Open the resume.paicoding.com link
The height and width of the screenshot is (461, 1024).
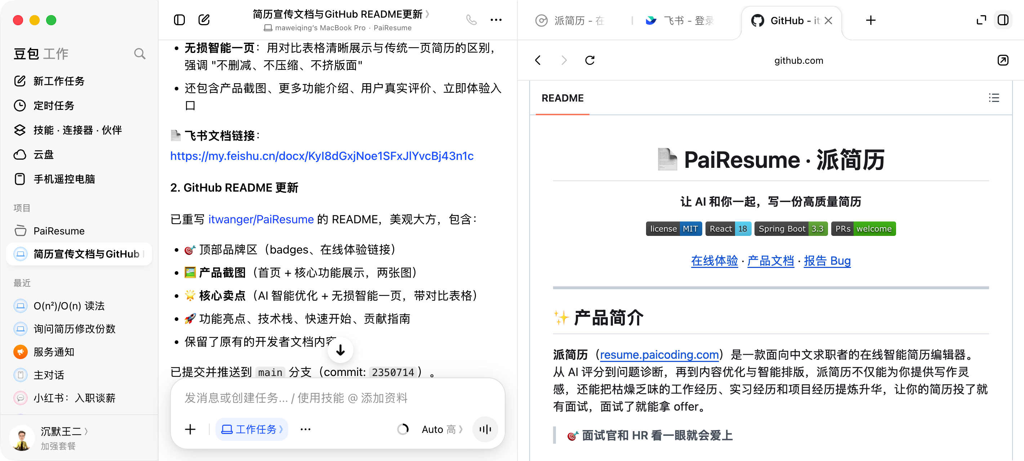659,354
